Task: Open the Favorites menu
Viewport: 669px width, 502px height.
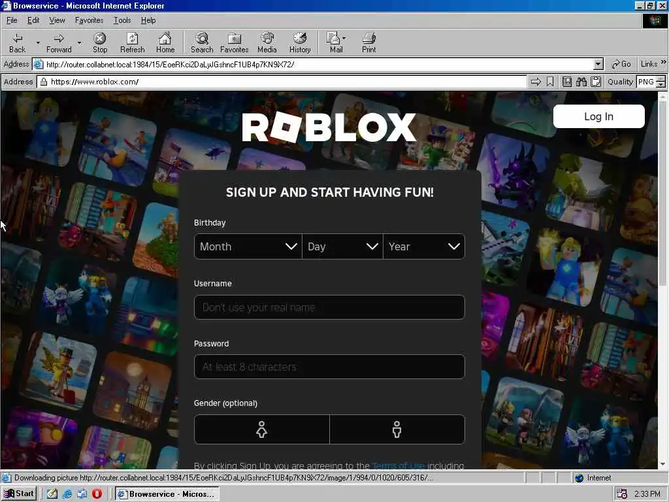Action: coord(89,20)
